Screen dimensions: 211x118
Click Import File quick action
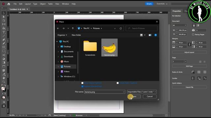click(189, 87)
